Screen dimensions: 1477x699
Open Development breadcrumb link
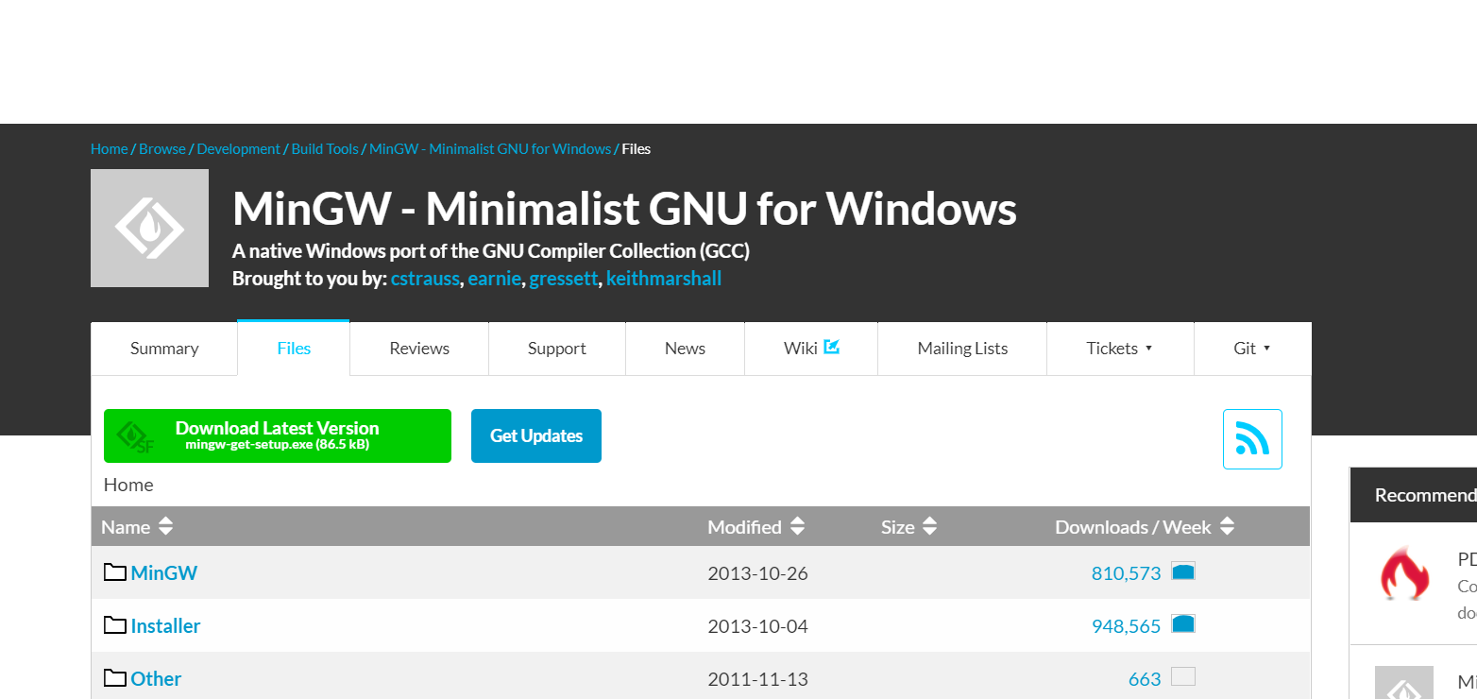tap(239, 149)
